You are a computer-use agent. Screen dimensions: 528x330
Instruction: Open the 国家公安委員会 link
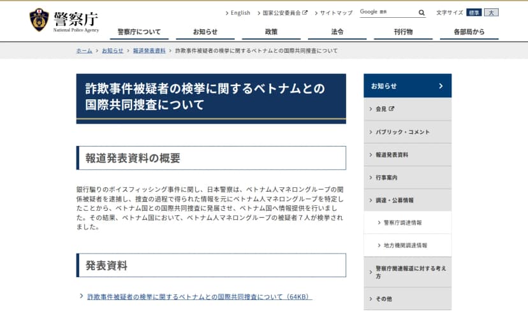click(281, 13)
